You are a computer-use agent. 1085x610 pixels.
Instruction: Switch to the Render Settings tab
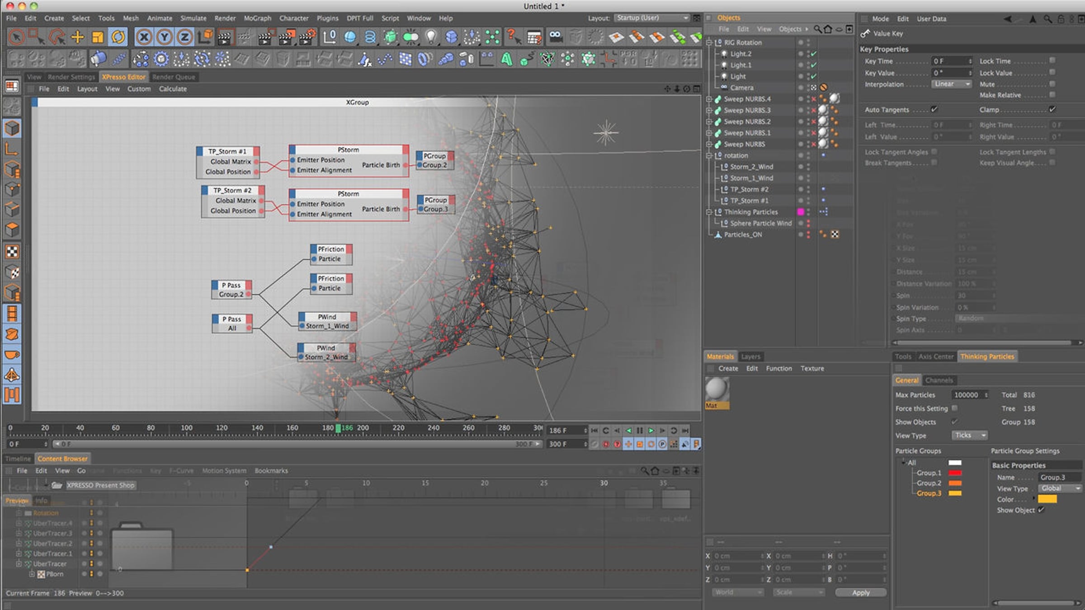click(71, 77)
